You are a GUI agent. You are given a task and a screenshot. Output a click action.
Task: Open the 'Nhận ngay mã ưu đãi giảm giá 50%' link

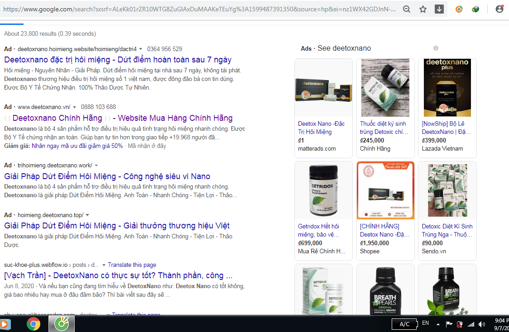click(x=77, y=146)
